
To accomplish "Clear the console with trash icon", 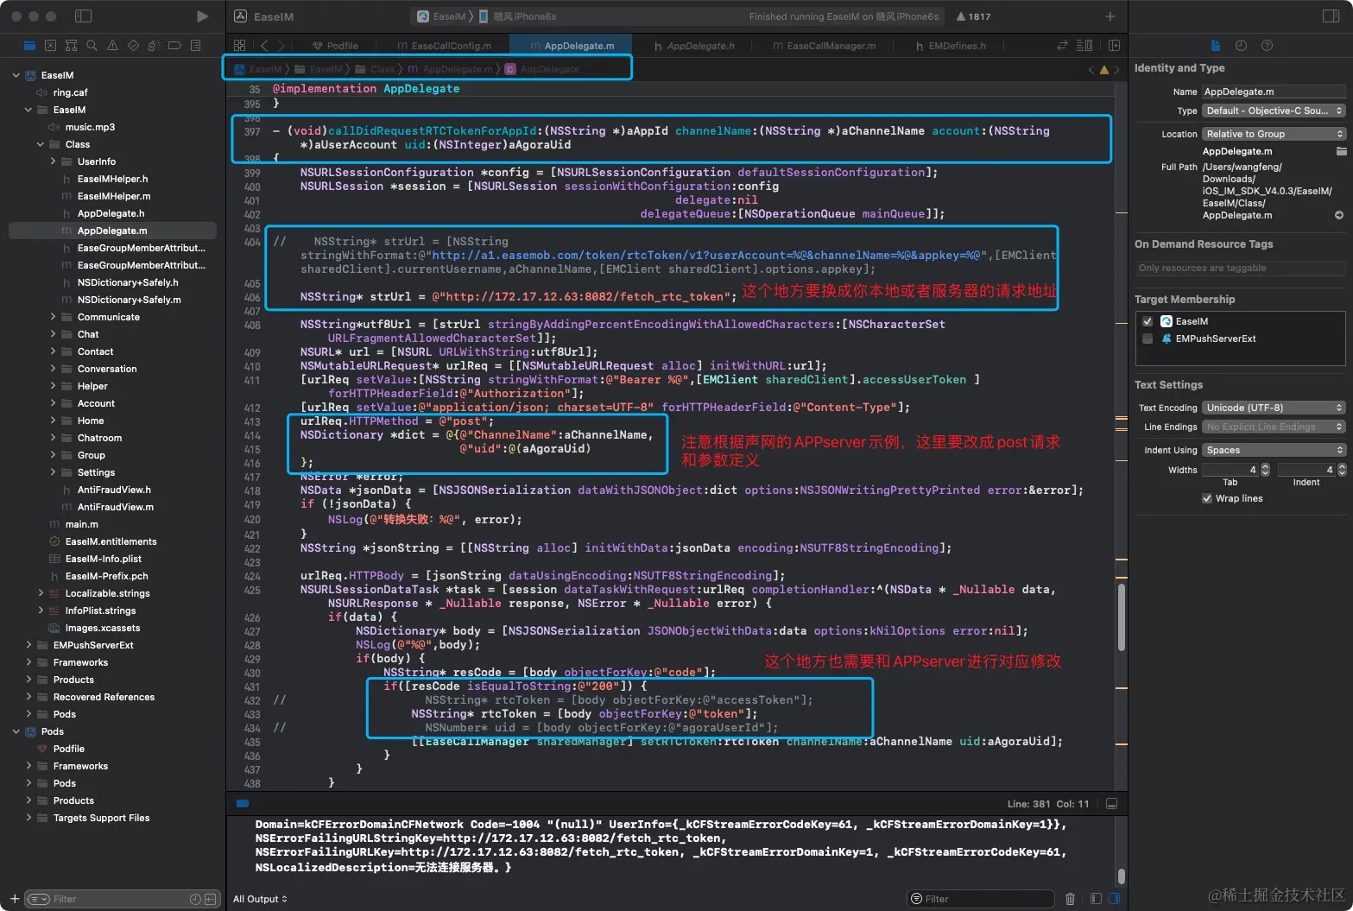I will point(1070,899).
